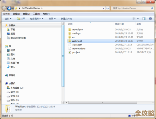Sort by the 修改日期 column header
156x119 pixels.
119,24
